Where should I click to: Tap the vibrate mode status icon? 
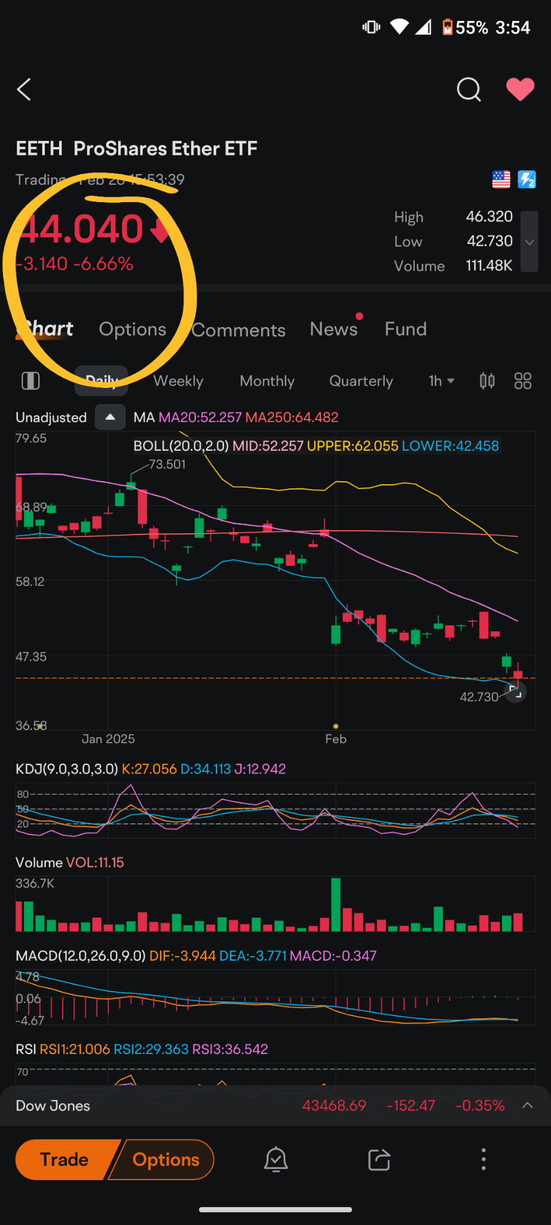coord(371,27)
